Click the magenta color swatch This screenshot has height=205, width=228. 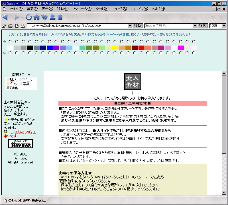[x=181, y=48]
